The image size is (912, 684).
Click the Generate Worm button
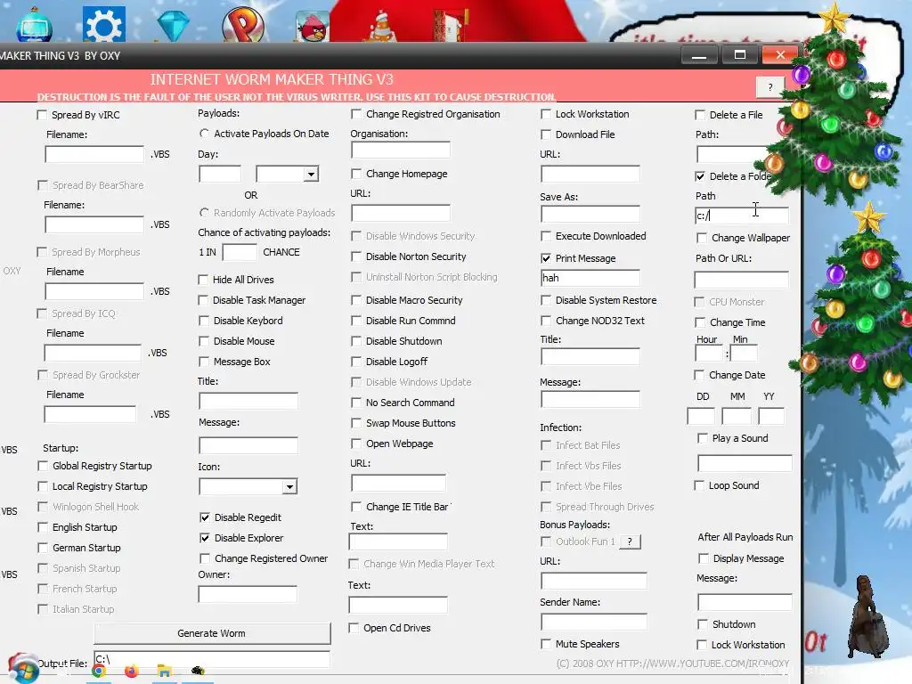tap(212, 633)
